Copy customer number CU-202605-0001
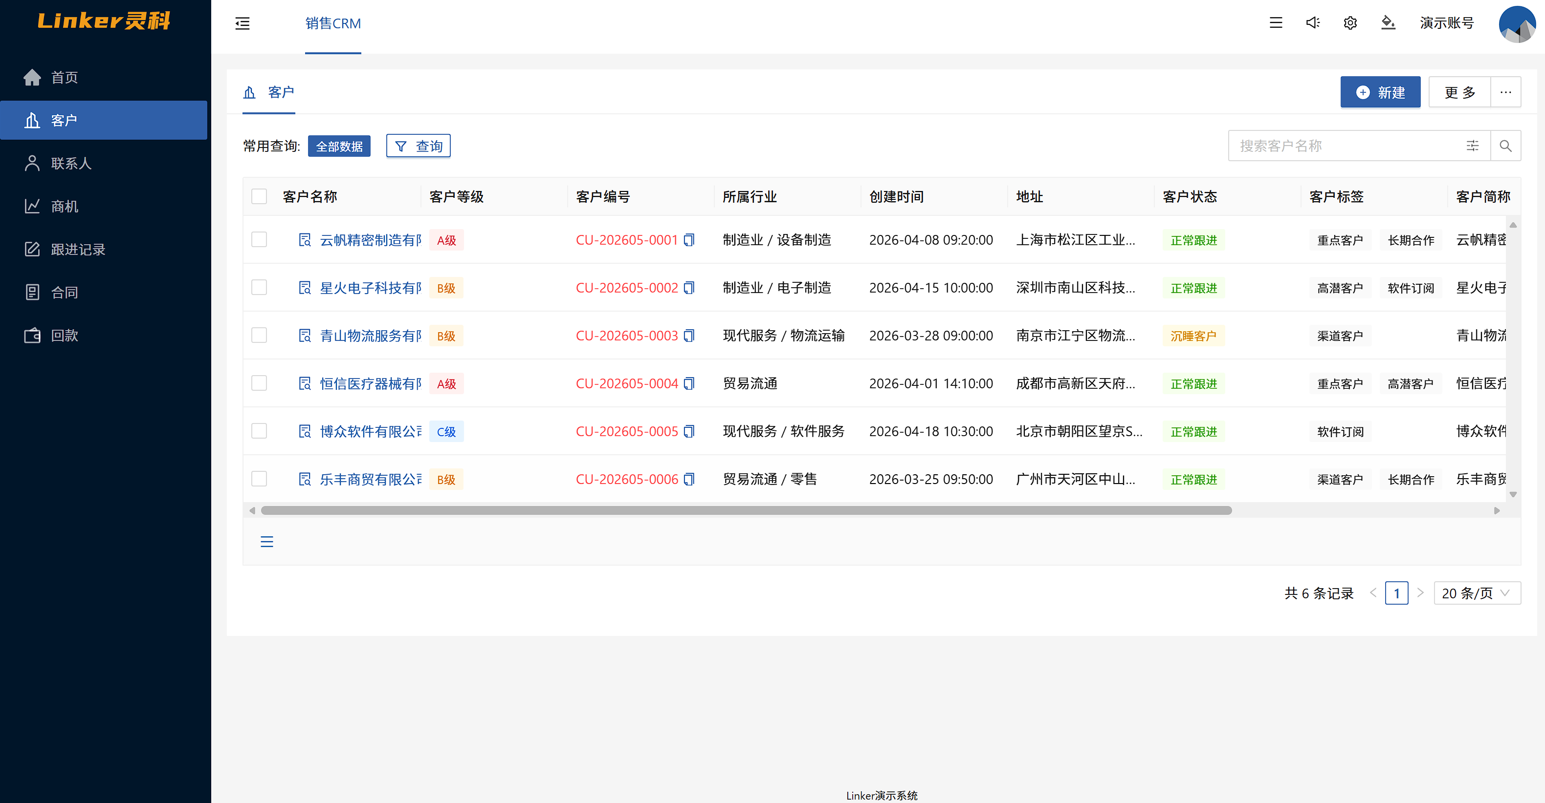Screen dimensions: 1545x803 coord(690,240)
